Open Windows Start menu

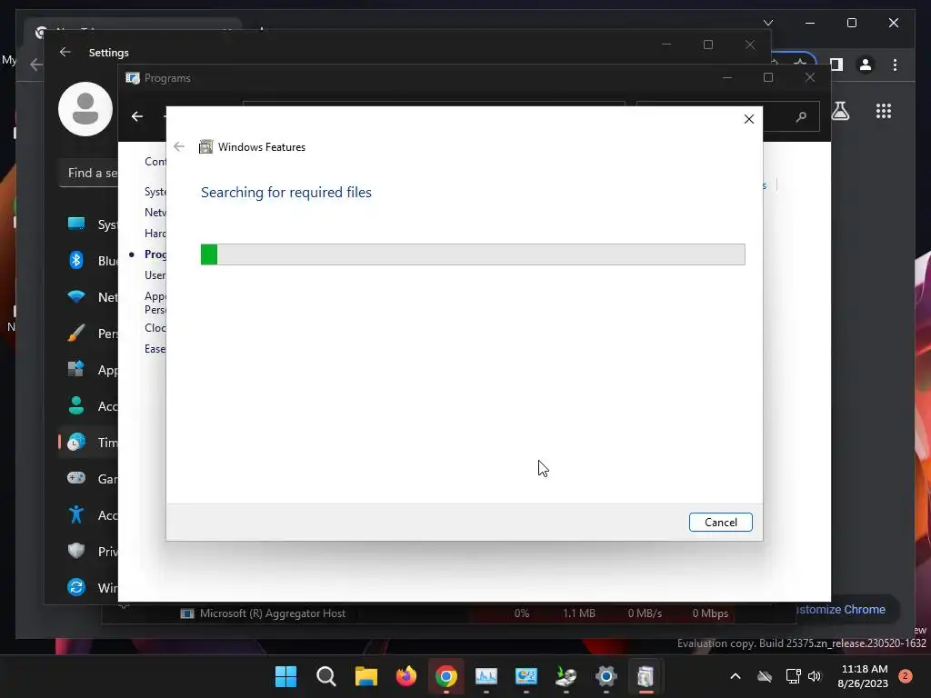pyautogui.click(x=285, y=676)
